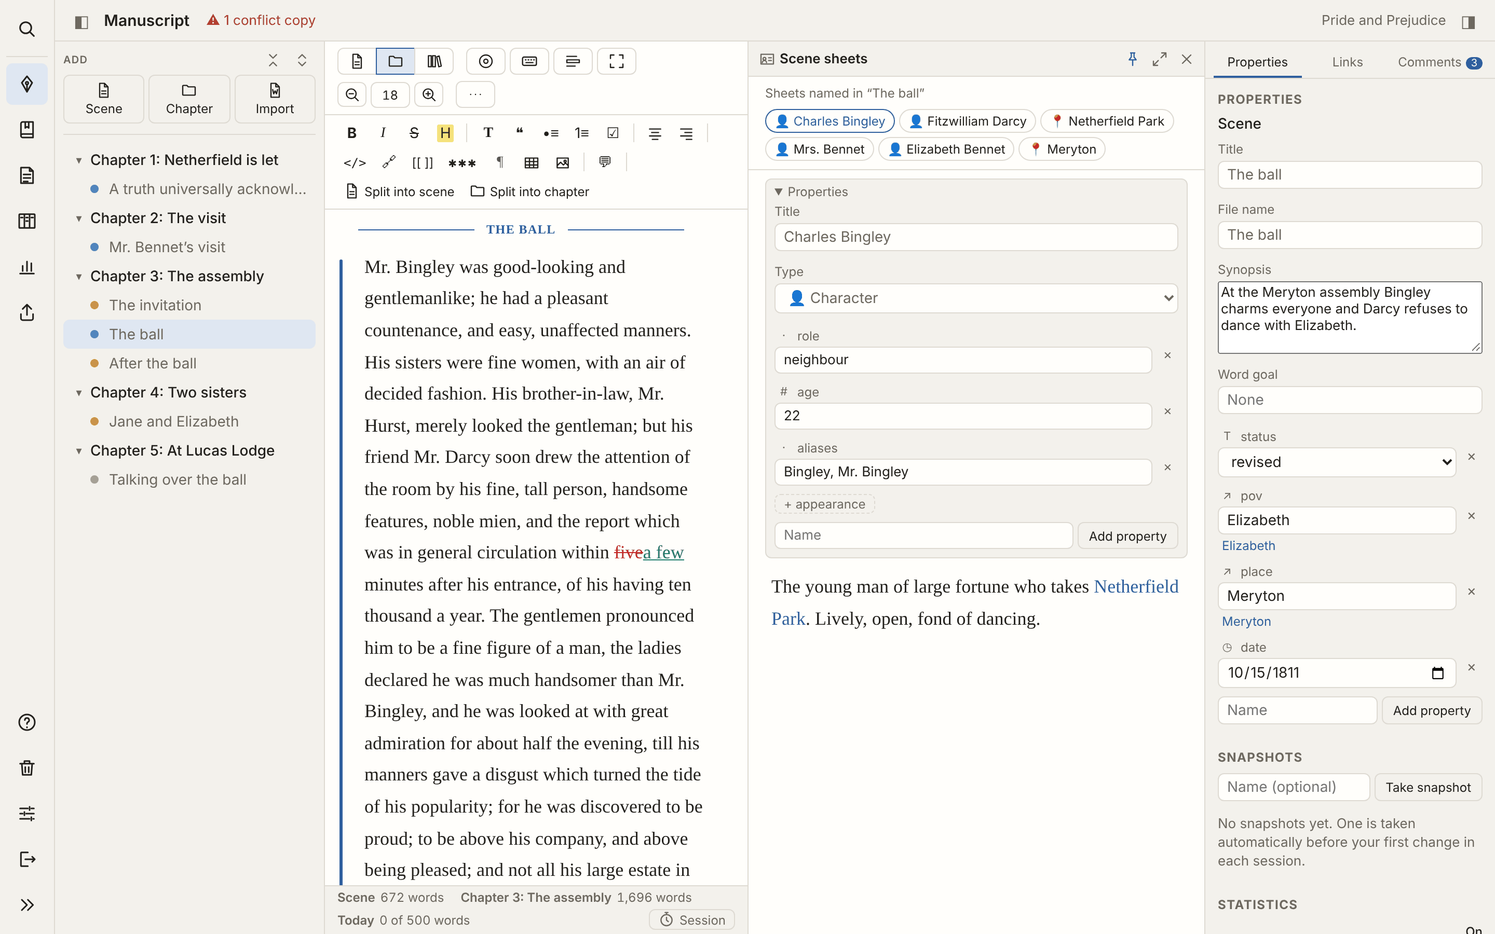Select the After the ball scene
Viewport: 1495px width, 934px height.
[x=189, y=363]
